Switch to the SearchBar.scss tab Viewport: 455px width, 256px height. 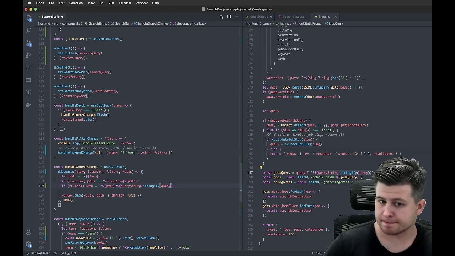tap(293, 17)
